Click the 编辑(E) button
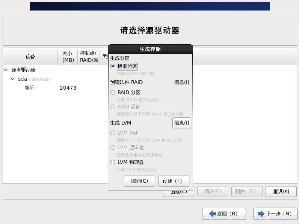299x224 pixels. click(213, 191)
